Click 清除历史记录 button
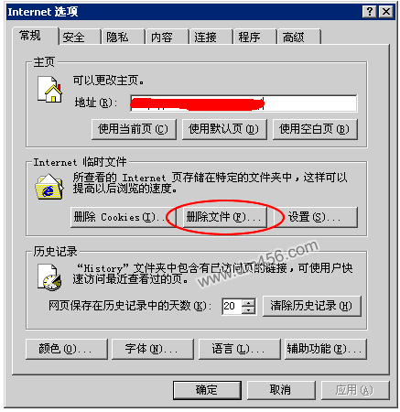The image size is (400, 412). pyautogui.click(x=312, y=306)
